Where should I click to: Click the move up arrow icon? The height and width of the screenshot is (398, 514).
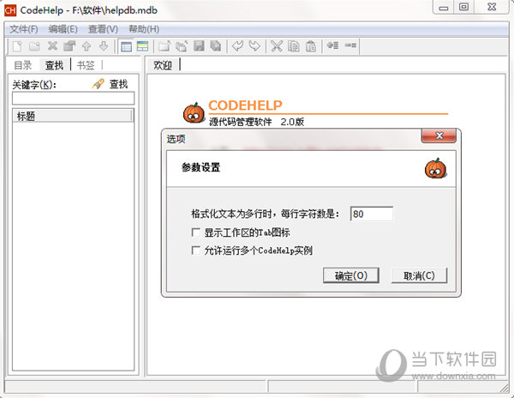tap(87, 46)
